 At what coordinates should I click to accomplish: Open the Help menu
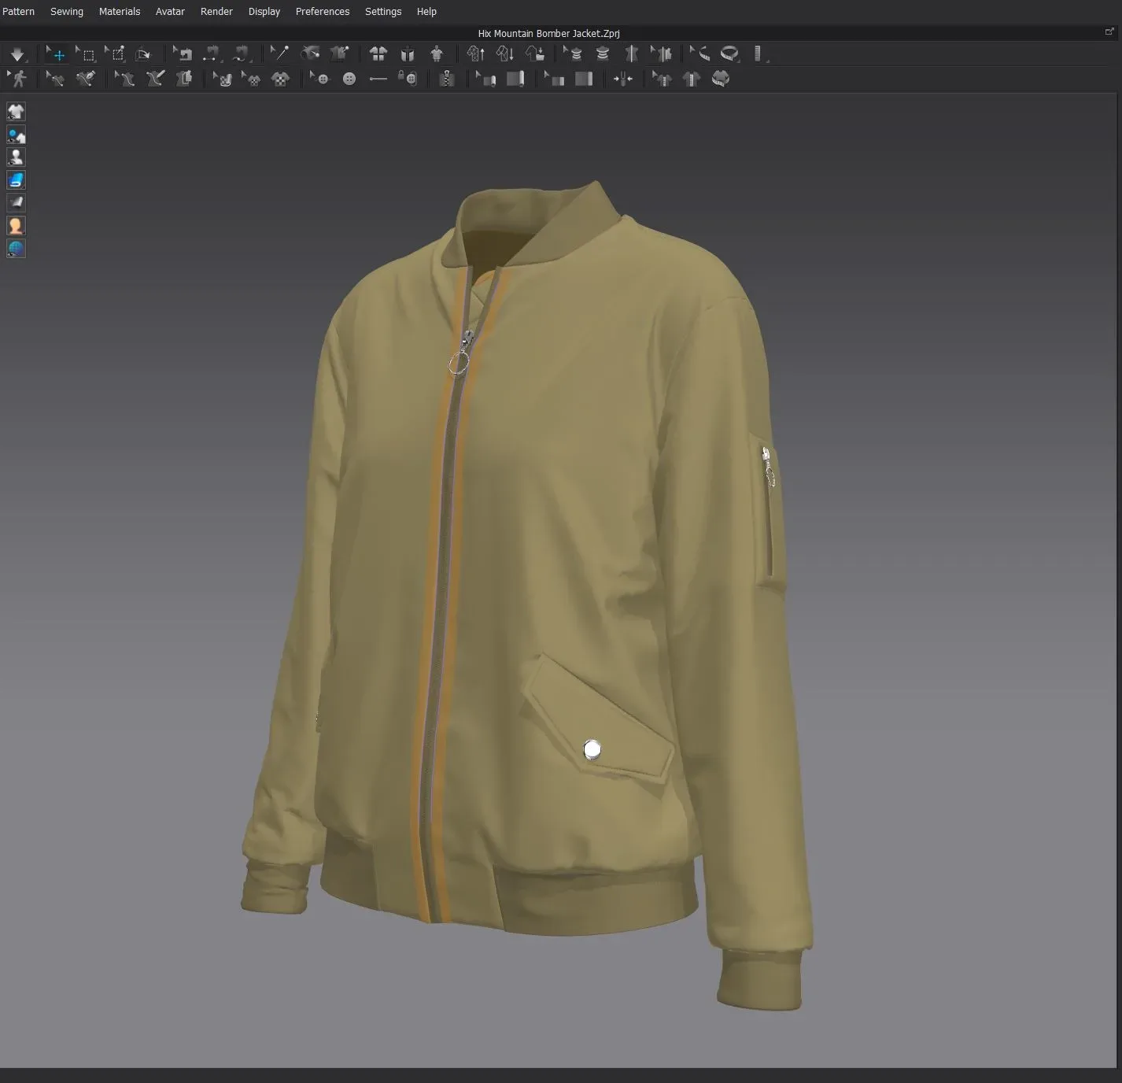[426, 12]
